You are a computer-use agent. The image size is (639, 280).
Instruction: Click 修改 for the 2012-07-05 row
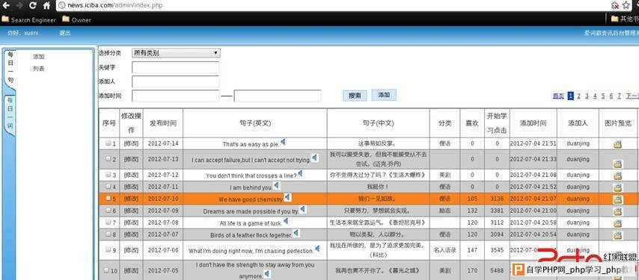131,270
